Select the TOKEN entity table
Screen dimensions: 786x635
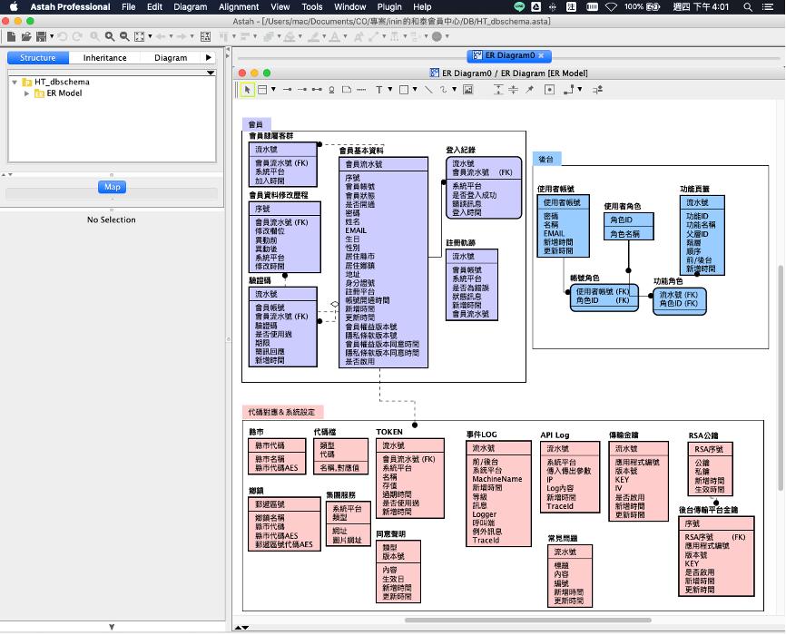point(410,479)
